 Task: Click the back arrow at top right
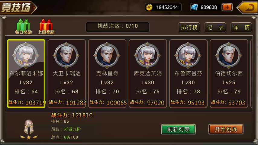[x=247, y=8]
